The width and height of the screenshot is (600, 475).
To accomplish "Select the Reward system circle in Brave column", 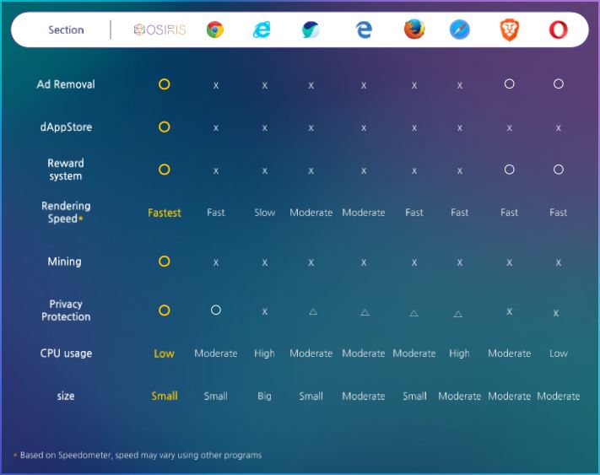I will click(x=510, y=170).
